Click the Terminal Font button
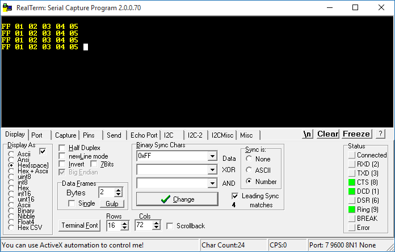 click(79, 226)
